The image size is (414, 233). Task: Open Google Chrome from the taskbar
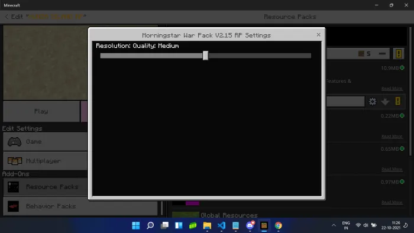[x=279, y=225]
